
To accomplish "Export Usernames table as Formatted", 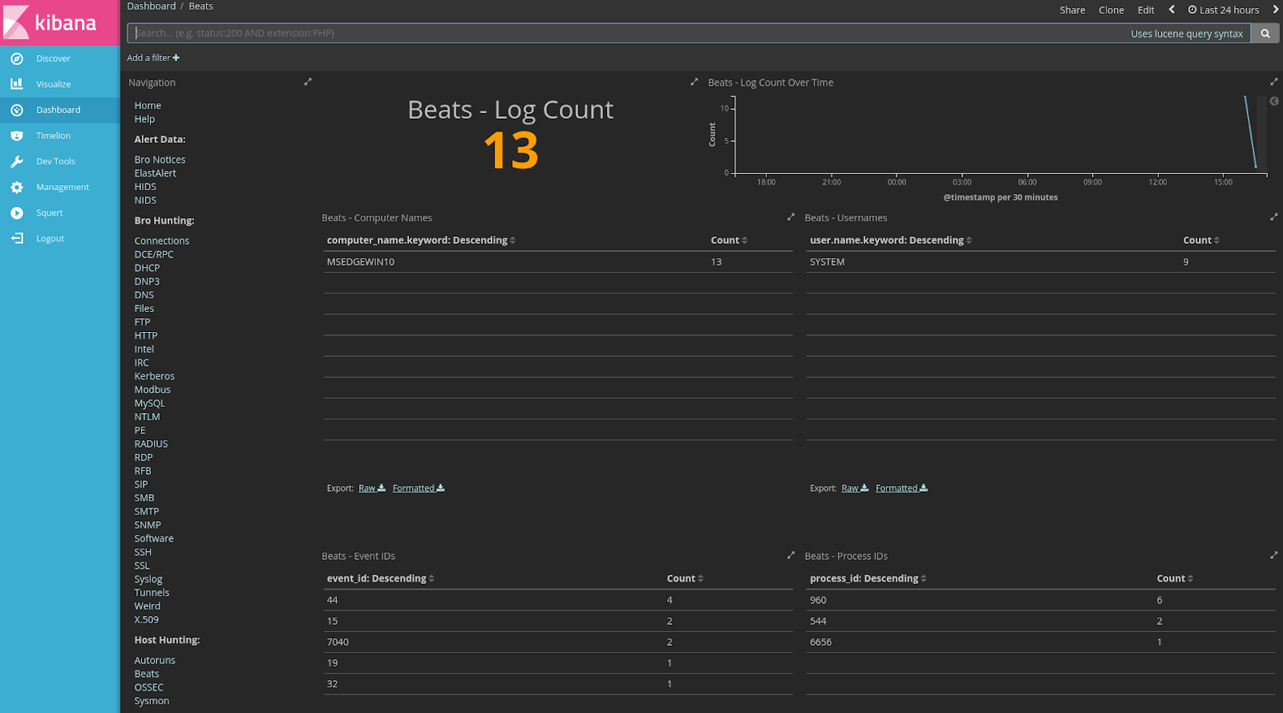I will [901, 488].
